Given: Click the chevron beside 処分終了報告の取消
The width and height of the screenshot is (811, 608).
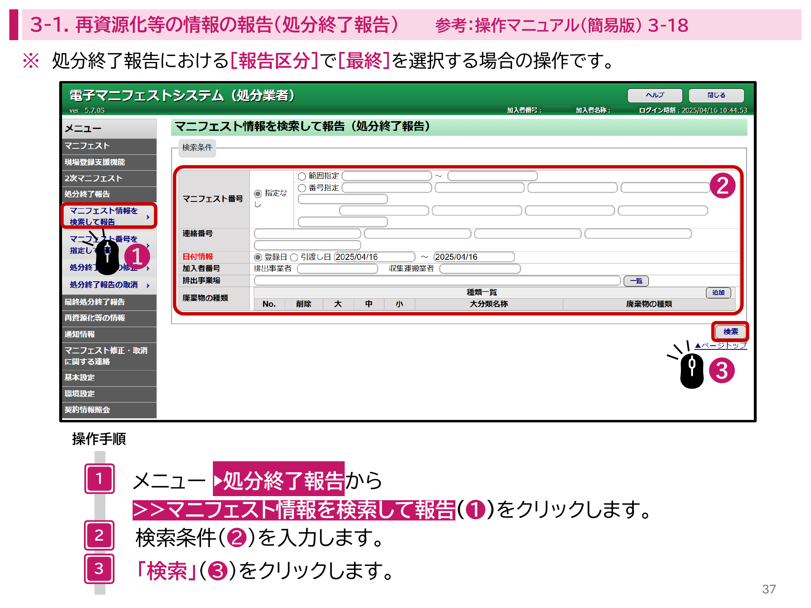Looking at the screenshot, I should click(x=148, y=286).
